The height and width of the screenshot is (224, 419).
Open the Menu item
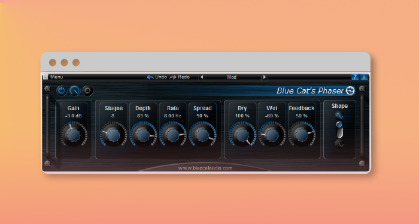click(x=57, y=77)
